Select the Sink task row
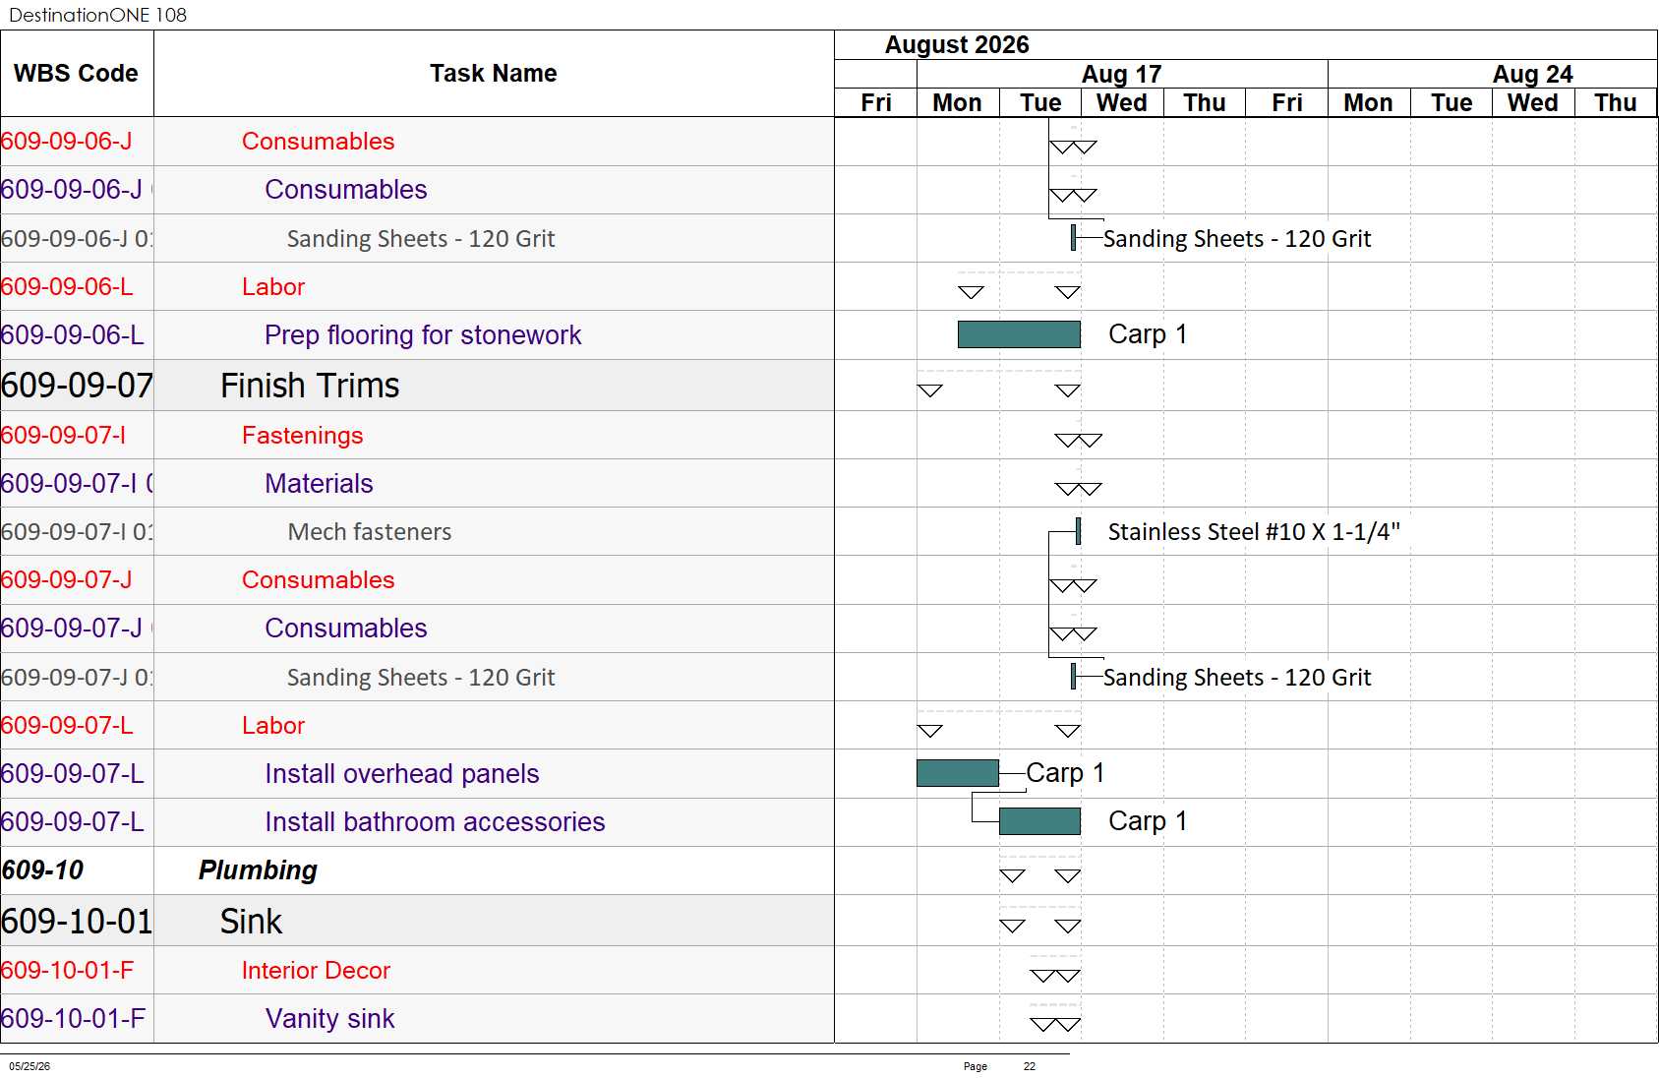The image size is (1659, 1079). point(417,922)
